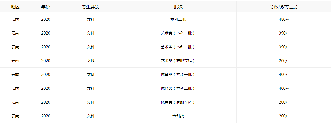This screenshot has width=331, height=124.
Task: Select the 专科批 batch cell
Action: 178,116
